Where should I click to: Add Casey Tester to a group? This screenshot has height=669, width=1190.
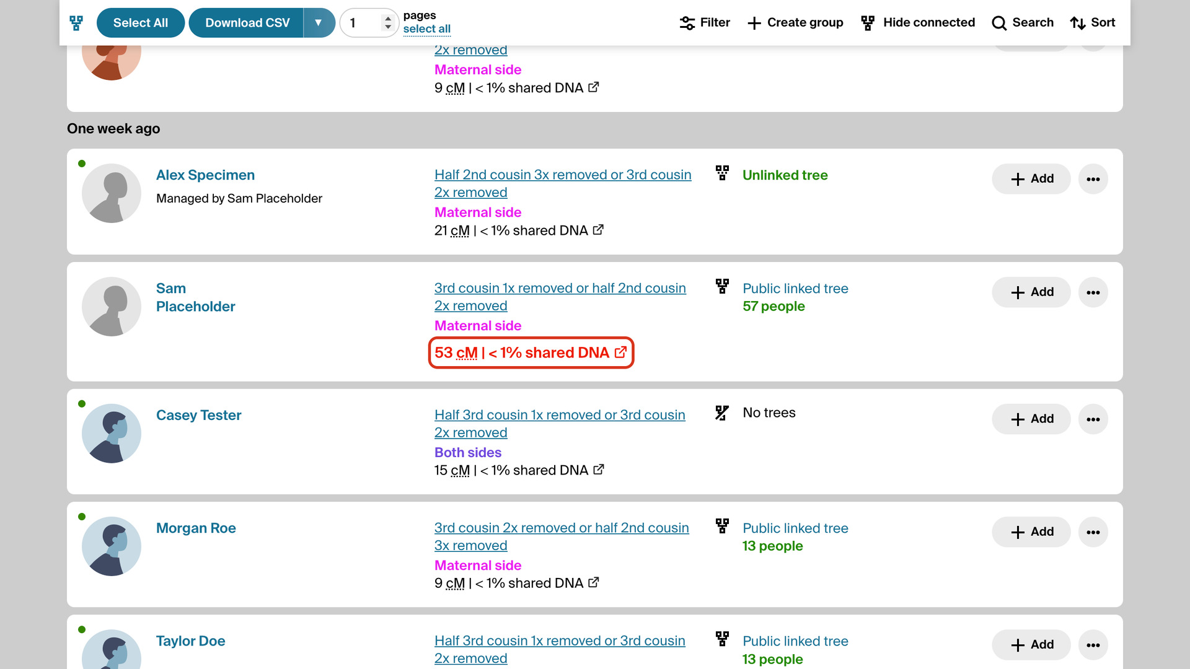[x=1031, y=419]
